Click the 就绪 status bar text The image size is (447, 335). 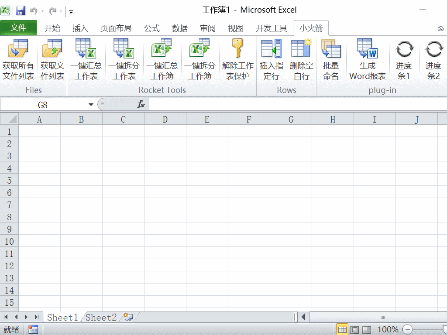coord(11,330)
